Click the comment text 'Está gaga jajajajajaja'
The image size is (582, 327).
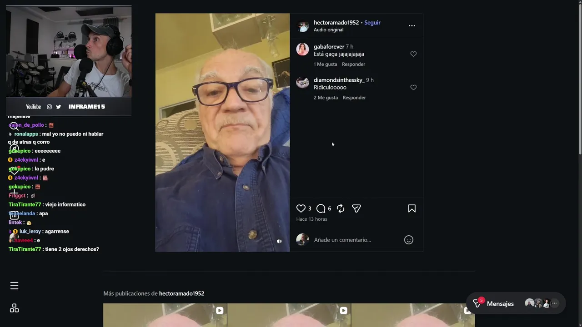339,54
